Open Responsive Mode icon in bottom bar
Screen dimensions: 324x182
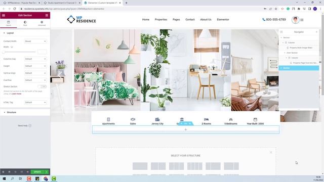tap(21, 172)
